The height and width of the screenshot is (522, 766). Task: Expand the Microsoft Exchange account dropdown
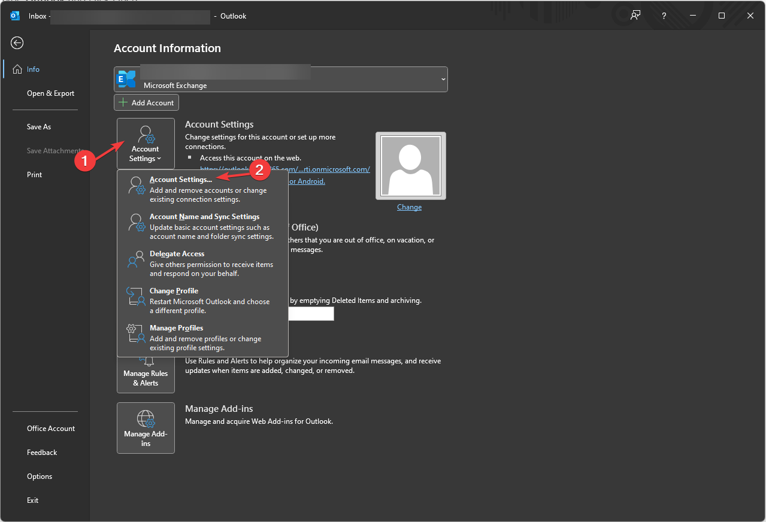(443, 79)
